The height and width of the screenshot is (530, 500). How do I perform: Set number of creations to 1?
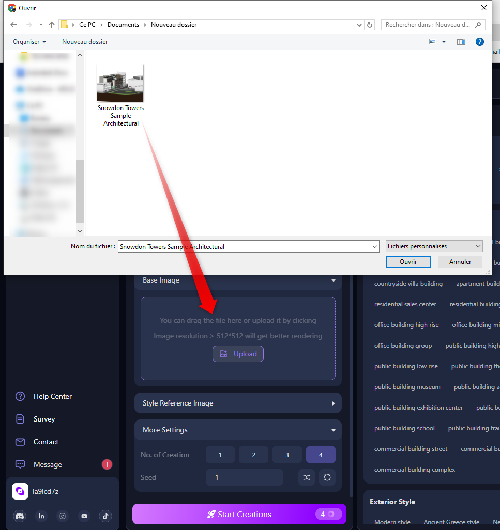coord(220,455)
